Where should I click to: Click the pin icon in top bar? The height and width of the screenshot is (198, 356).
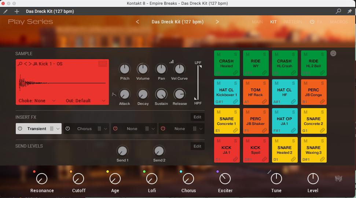click(350, 11)
